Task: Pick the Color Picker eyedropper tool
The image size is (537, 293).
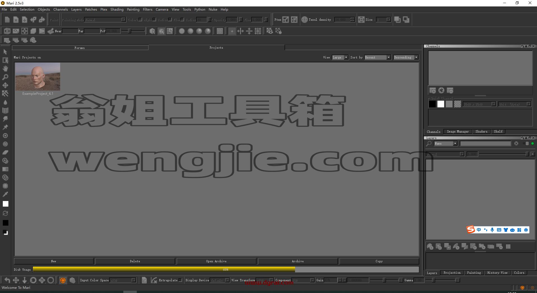Action: click(5, 194)
